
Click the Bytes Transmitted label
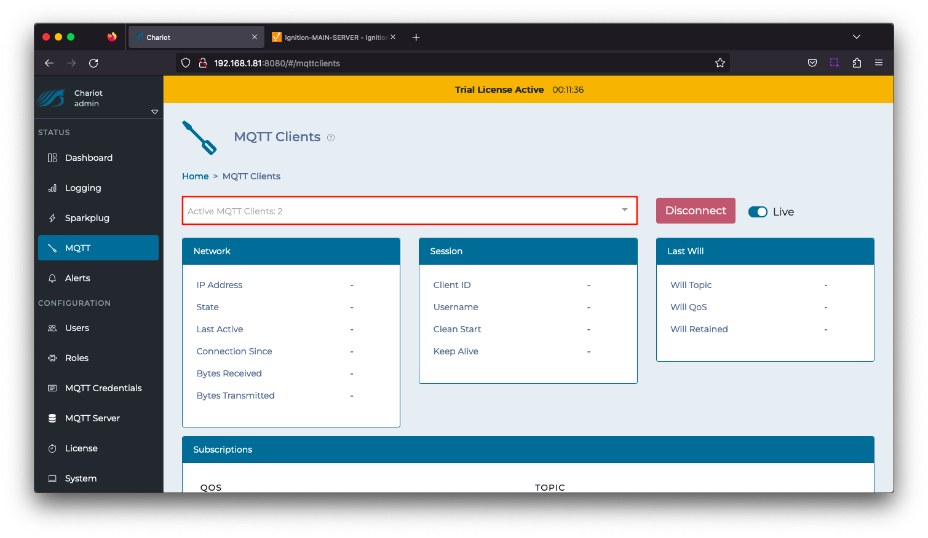click(x=236, y=396)
